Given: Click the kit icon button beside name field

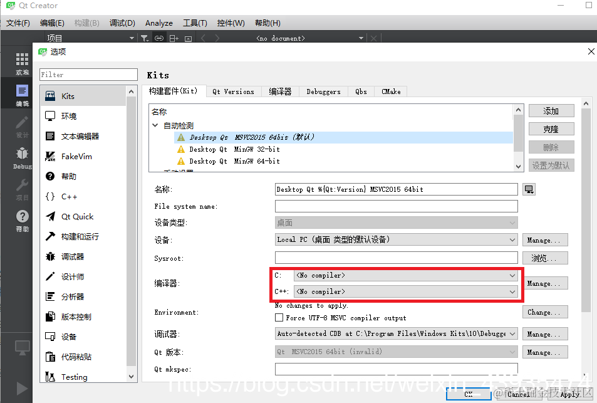Looking at the screenshot, I should pos(529,189).
